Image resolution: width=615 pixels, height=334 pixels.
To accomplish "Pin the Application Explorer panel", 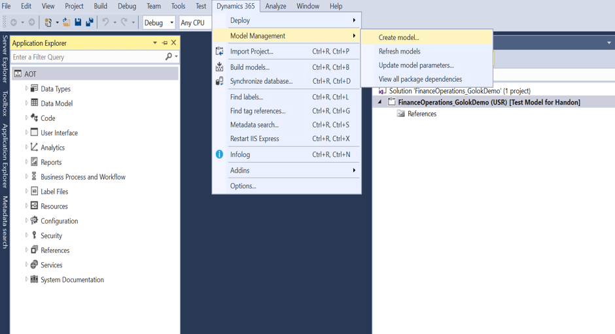I will point(164,43).
